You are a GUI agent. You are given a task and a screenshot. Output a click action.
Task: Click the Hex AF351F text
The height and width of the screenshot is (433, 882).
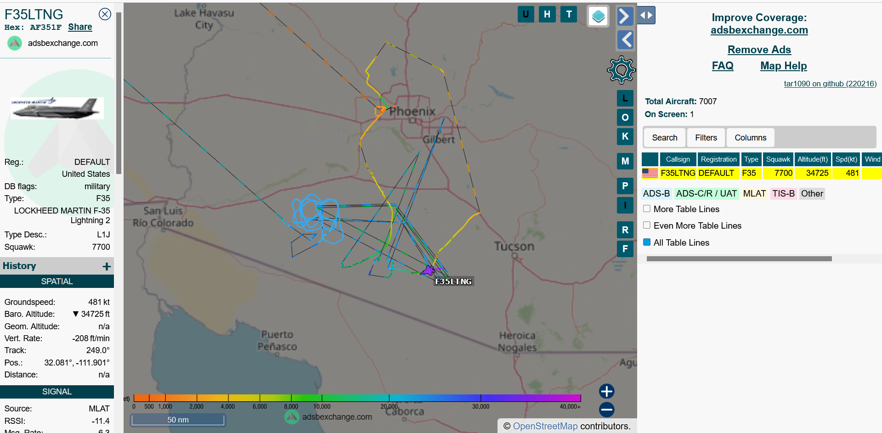click(33, 28)
